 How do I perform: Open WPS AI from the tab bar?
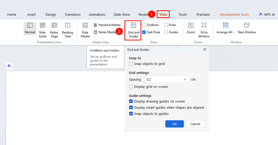coord(267,14)
